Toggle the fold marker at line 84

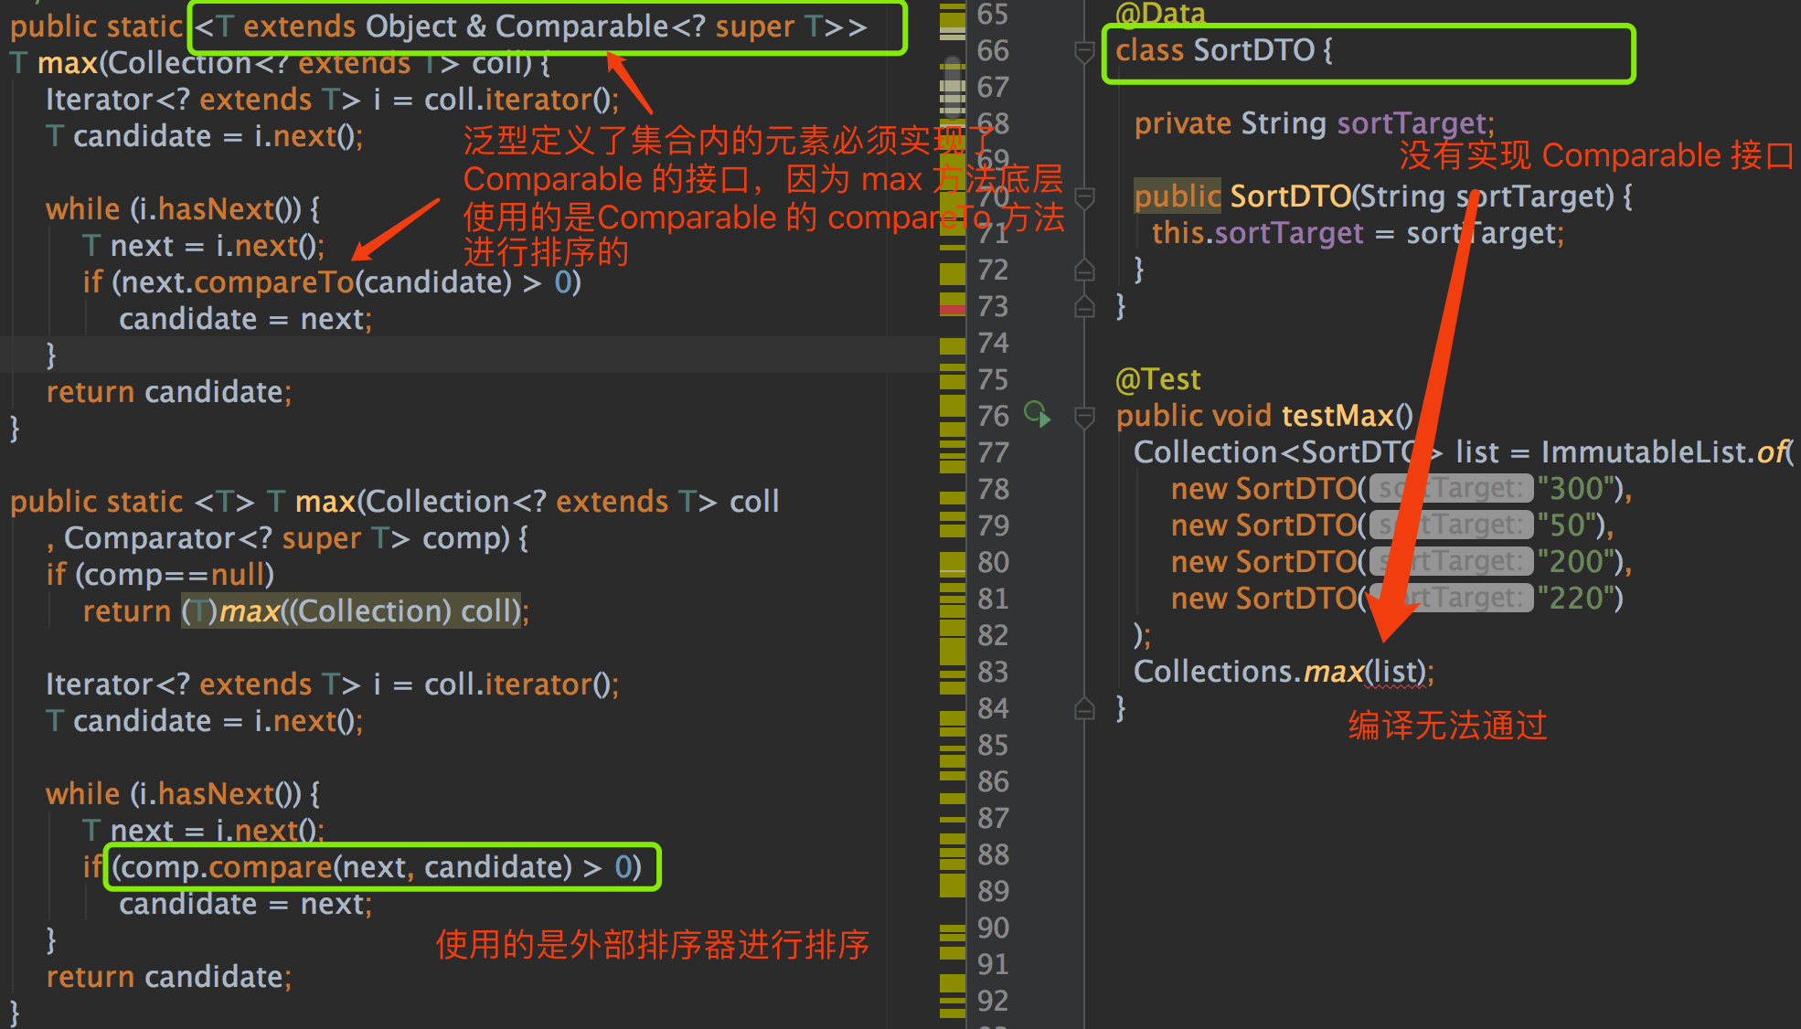1083,708
